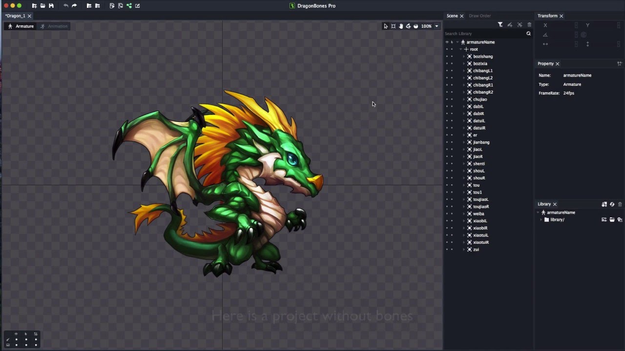
Task: Click the round weight tool in canvas toolbar
Action: (416, 26)
